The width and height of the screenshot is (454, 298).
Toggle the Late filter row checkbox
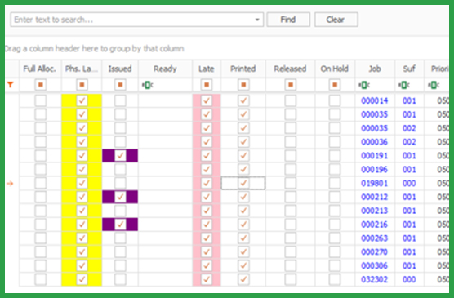coord(207,85)
